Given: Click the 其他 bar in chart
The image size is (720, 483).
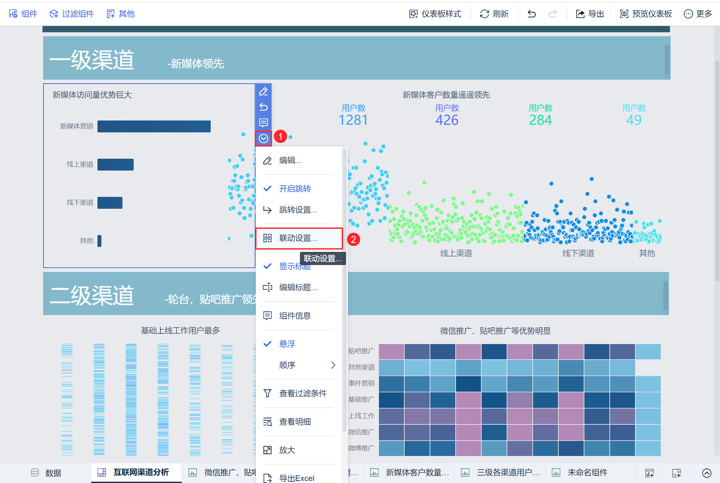Looking at the screenshot, I should [x=99, y=241].
